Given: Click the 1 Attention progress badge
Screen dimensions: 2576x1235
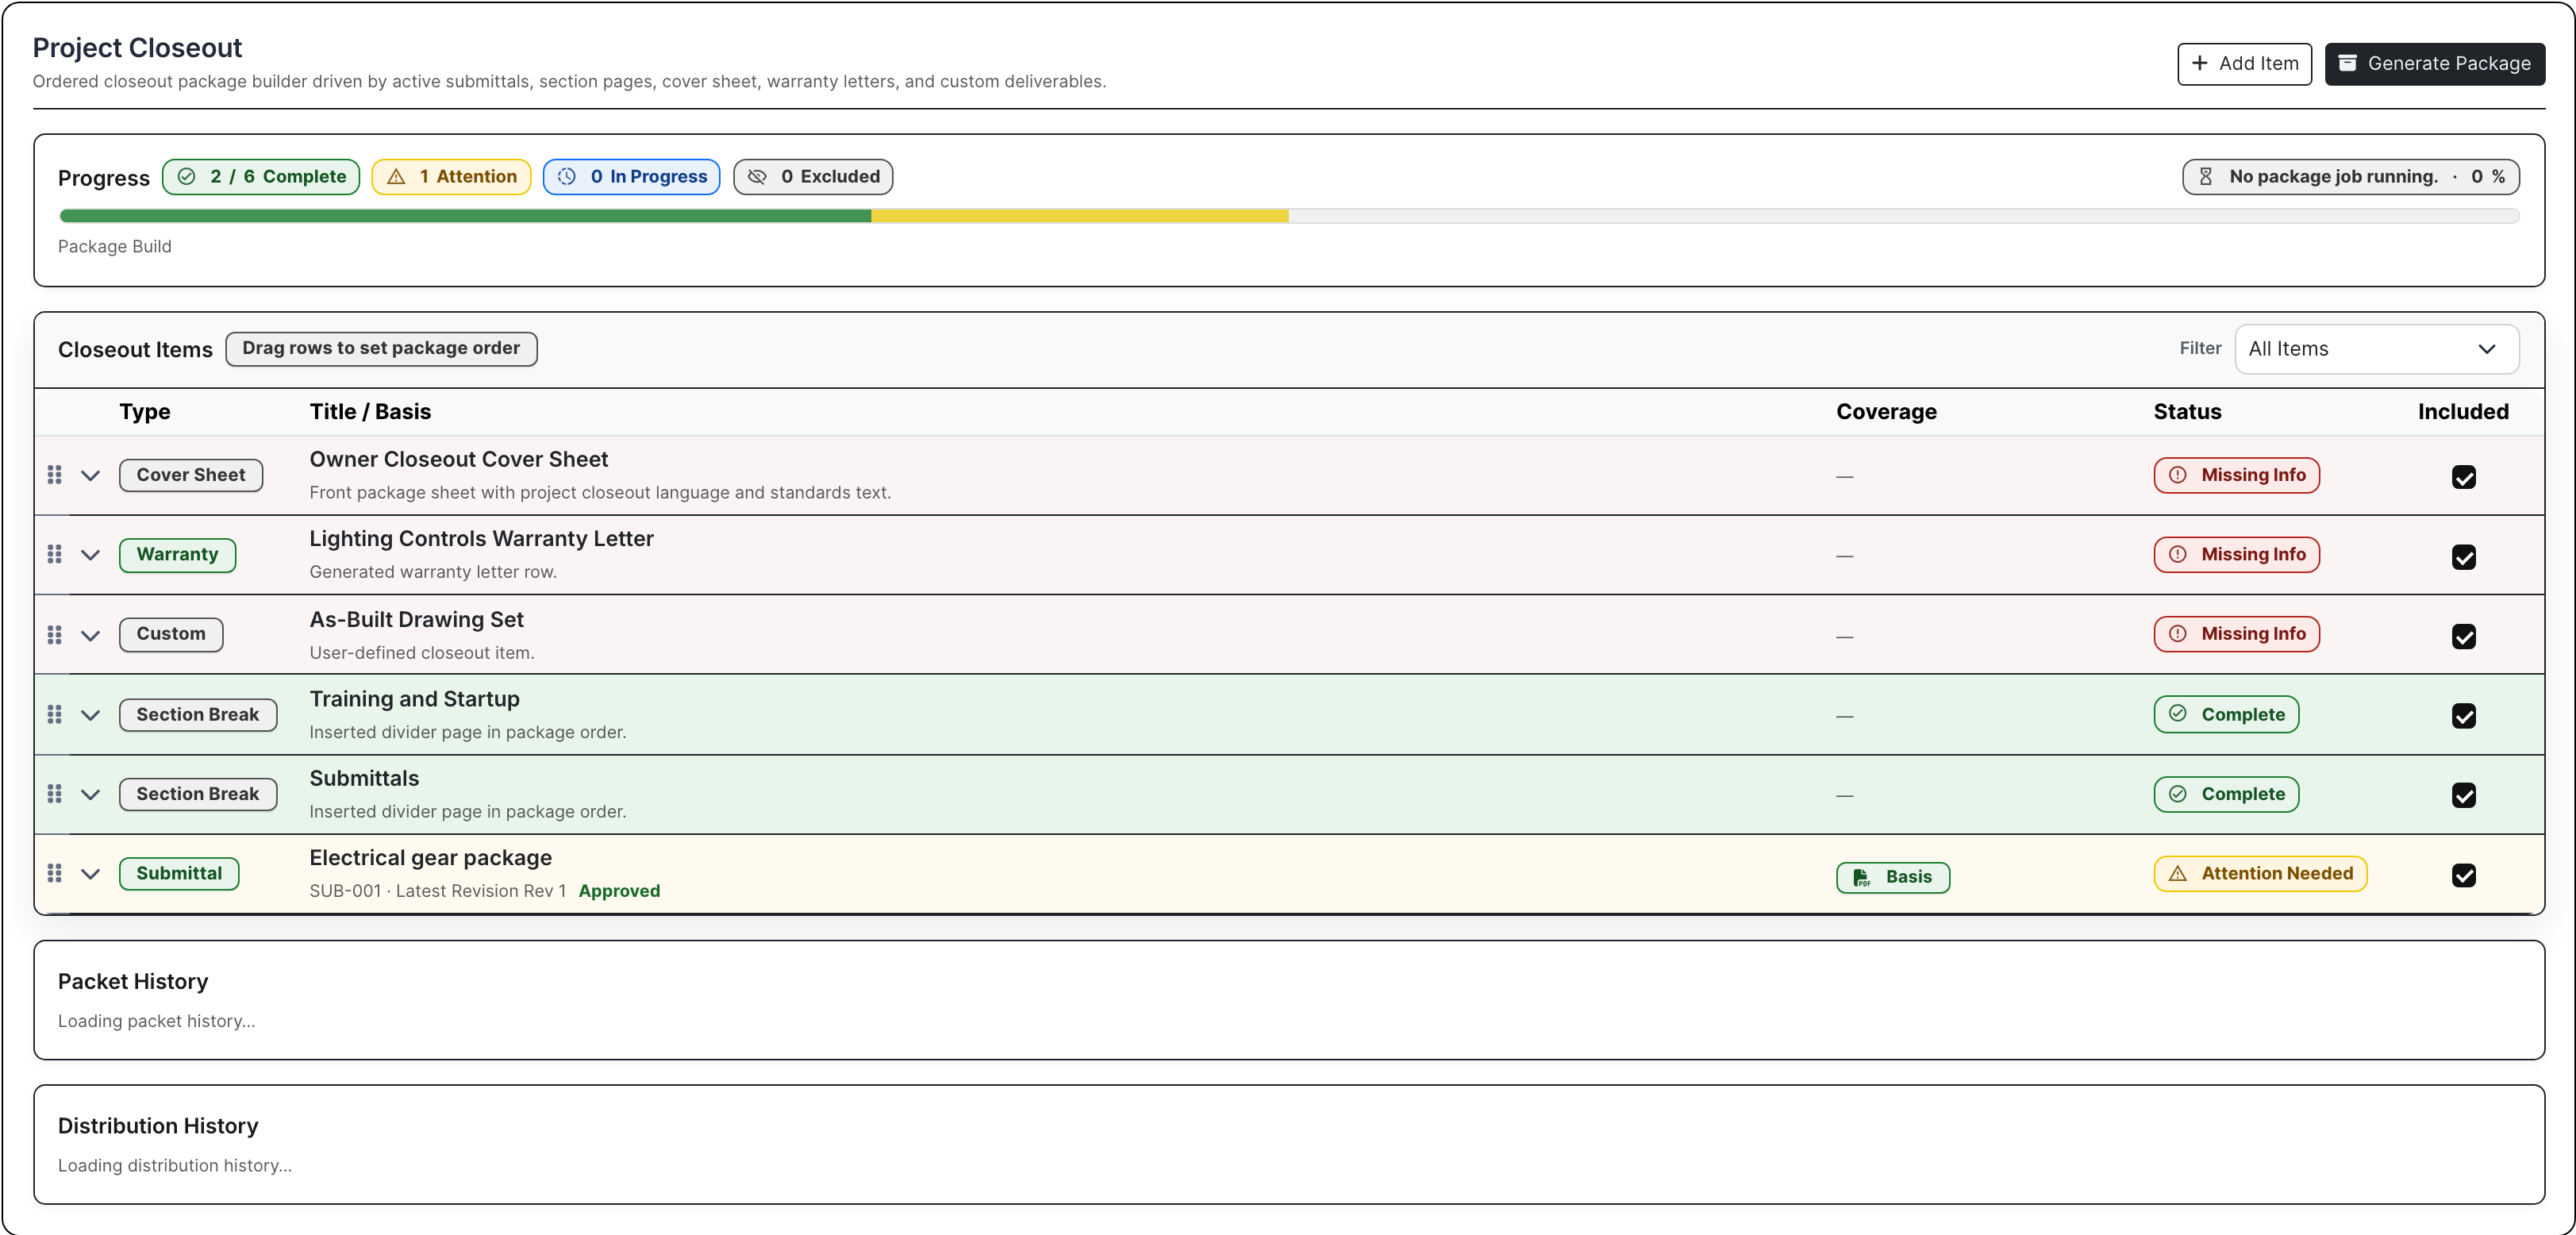Looking at the screenshot, I should tap(451, 177).
